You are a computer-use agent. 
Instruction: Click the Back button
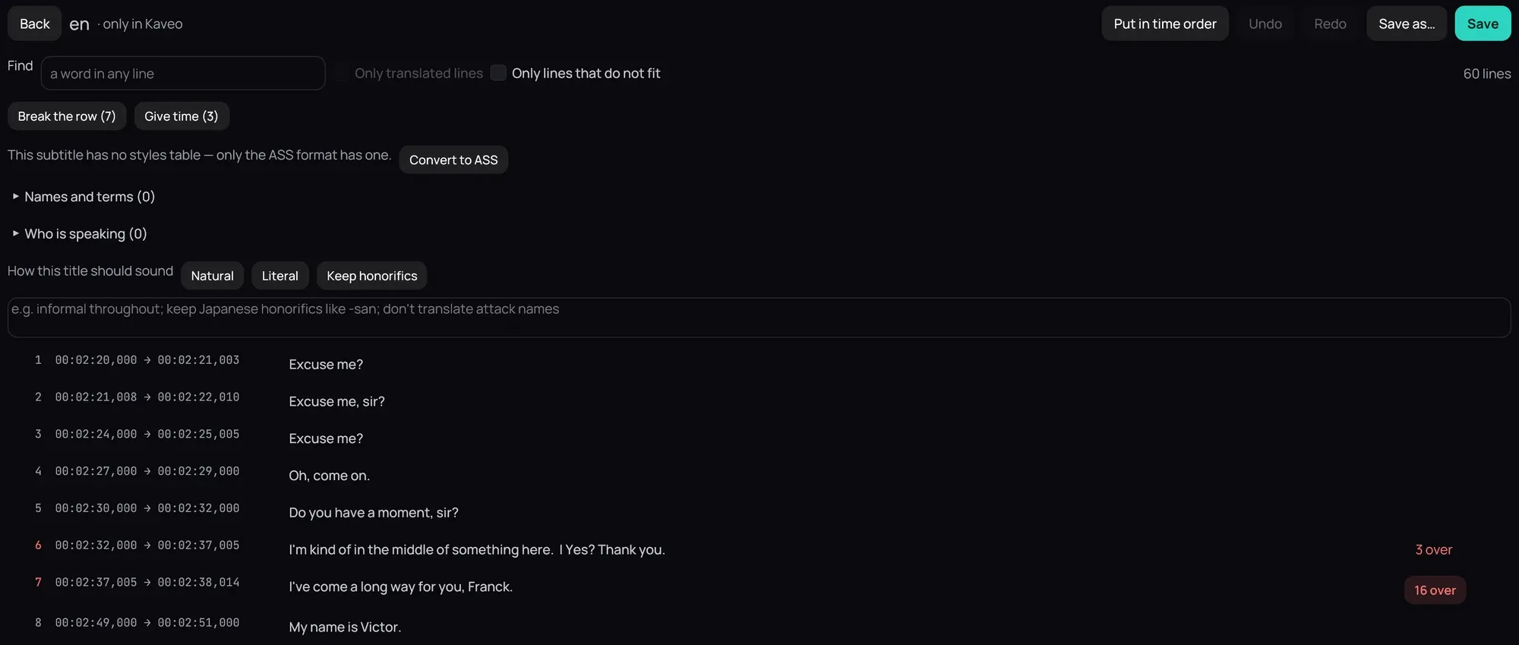(x=34, y=24)
